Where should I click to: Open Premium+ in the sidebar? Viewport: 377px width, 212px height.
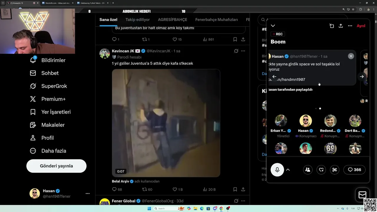[x=48, y=99]
